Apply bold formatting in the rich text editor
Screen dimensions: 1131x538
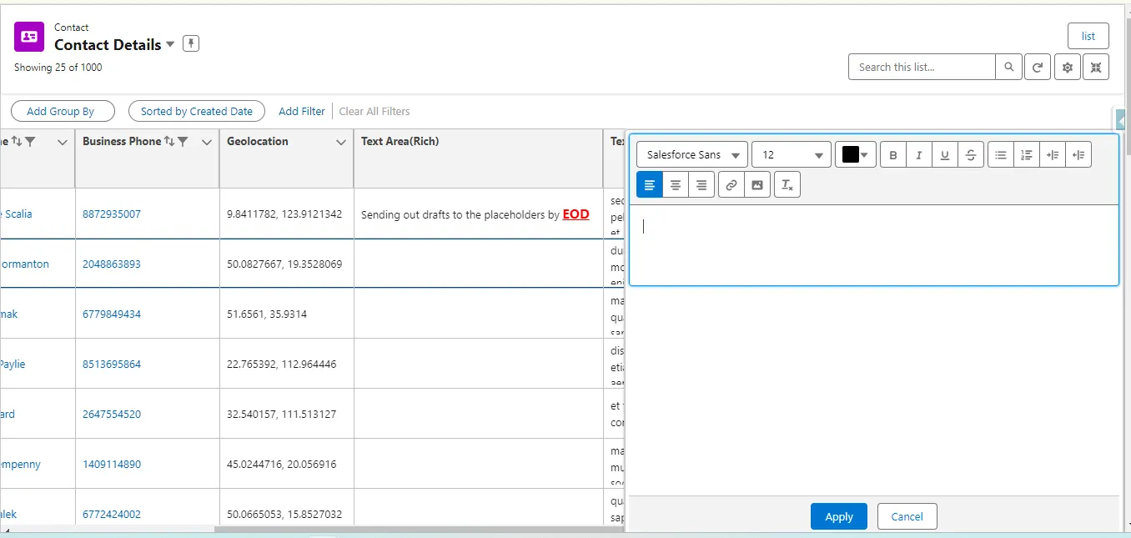coord(892,154)
